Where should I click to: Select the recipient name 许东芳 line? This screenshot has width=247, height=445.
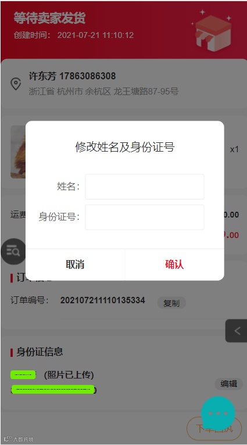[72, 76]
